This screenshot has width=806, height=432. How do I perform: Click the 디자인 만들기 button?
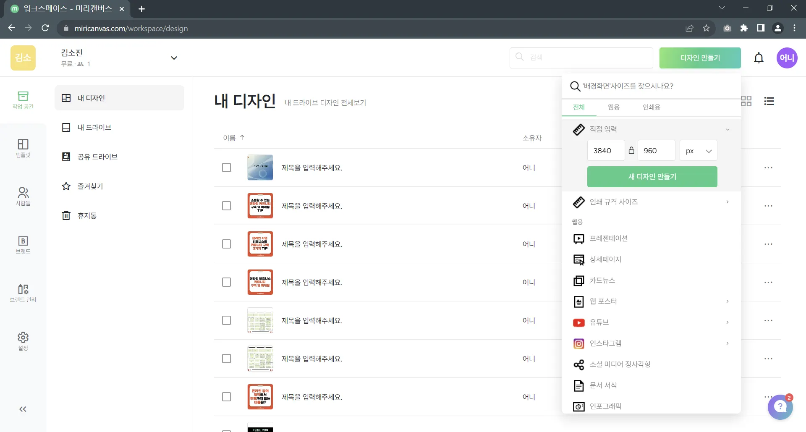point(700,58)
